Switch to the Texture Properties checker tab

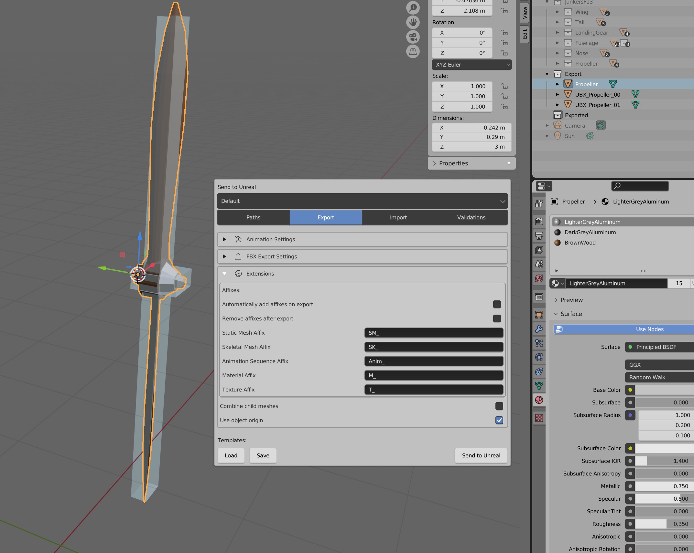tap(539, 418)
